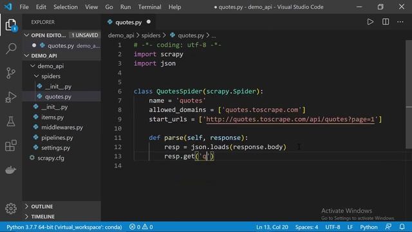Viewport: 412px width, 232px height.
Task: Open the Source Control view
Action: click(11, 73)
